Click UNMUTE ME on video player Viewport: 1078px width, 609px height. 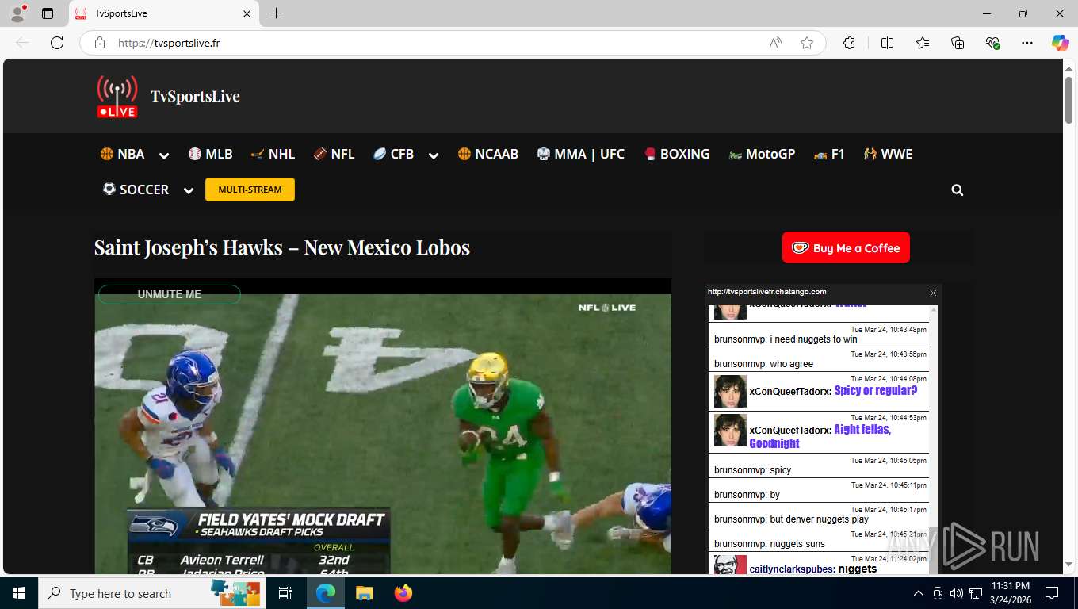pyautogui.click(x=170, y=294)
